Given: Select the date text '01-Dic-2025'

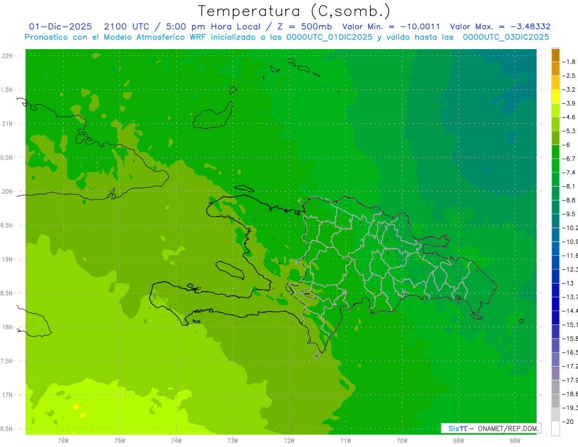Looking at the screenshot, I should [60, 27].
